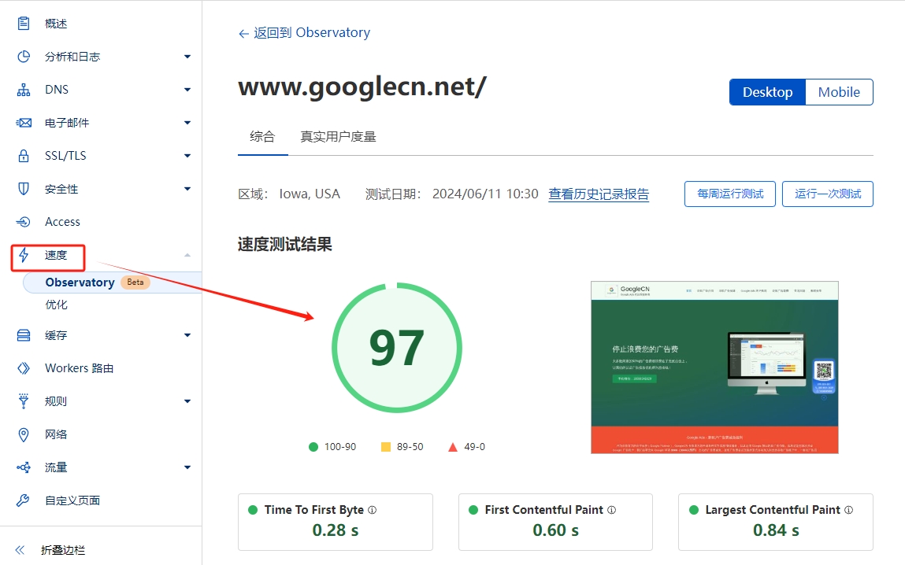Open the 概述 overview clipboard icon
This screenshot has height=565, width=905.
(x=24, y=23)
